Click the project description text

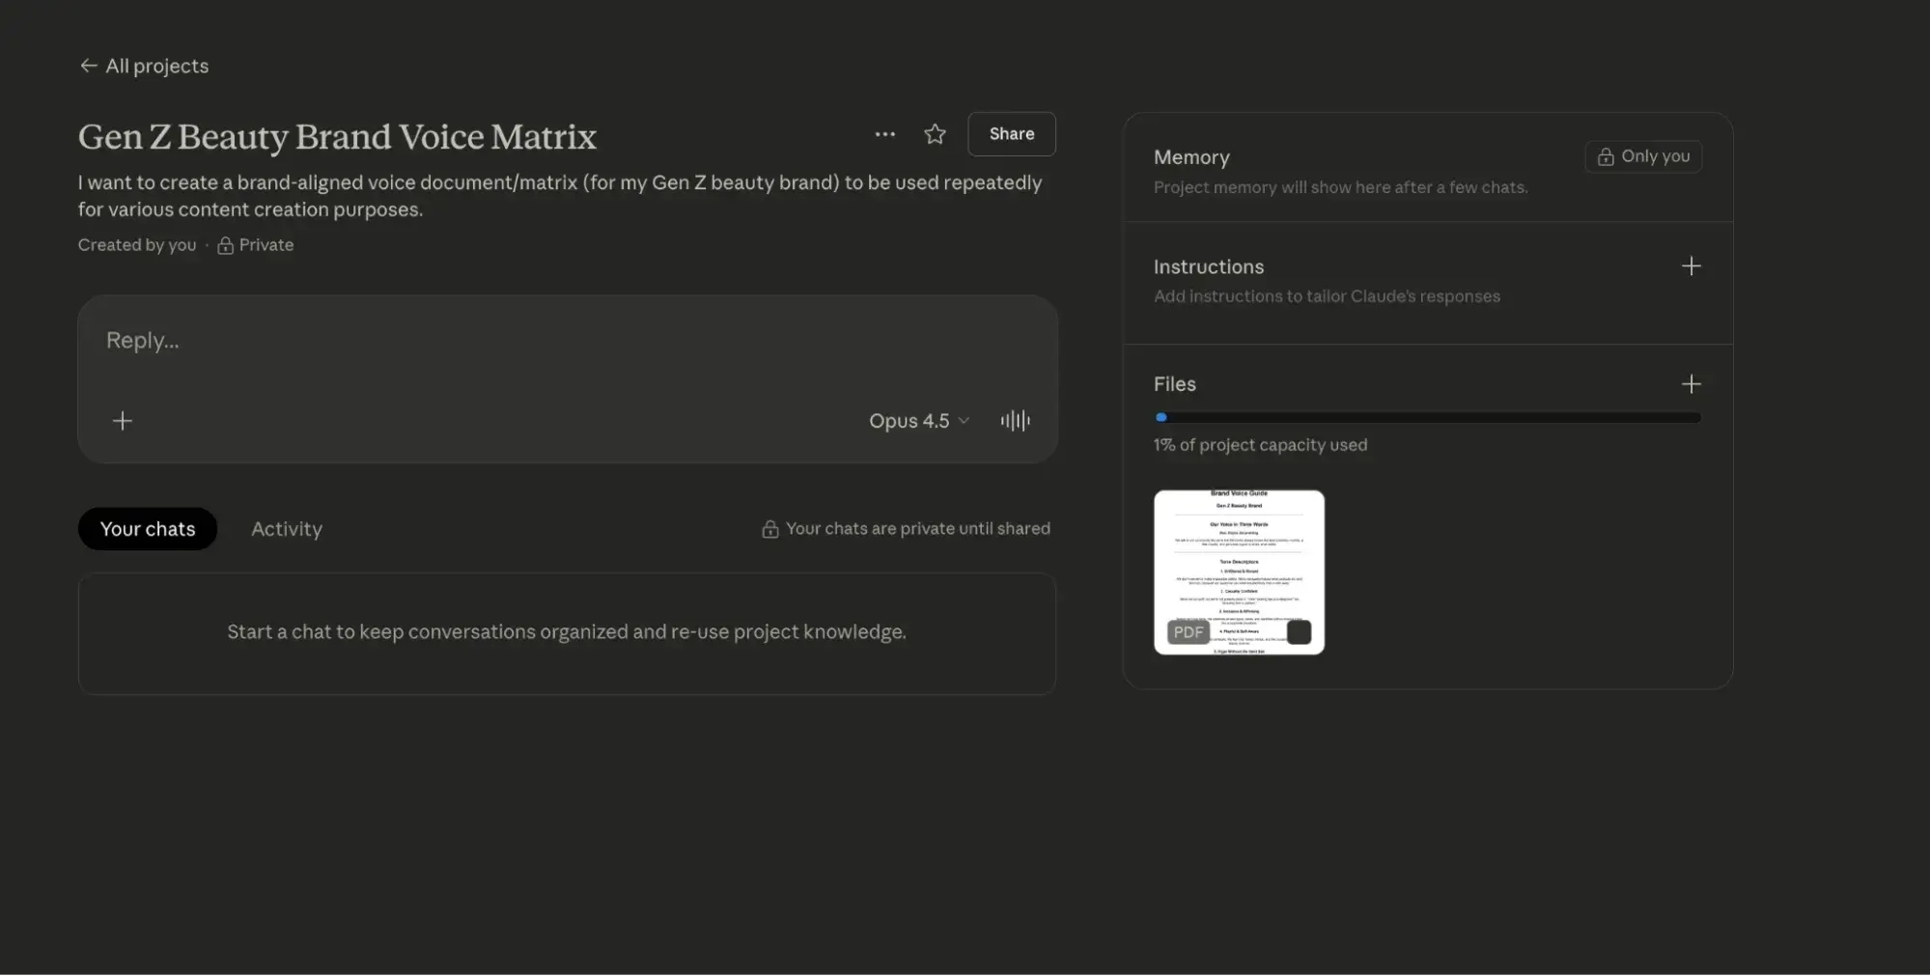click(560, 196)
